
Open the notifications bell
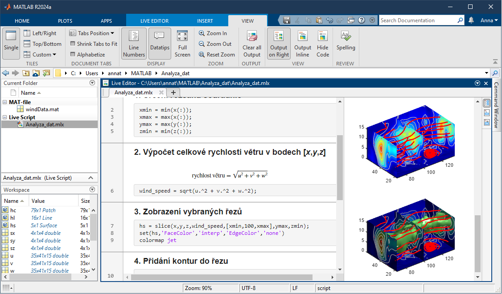pos(471,20)
